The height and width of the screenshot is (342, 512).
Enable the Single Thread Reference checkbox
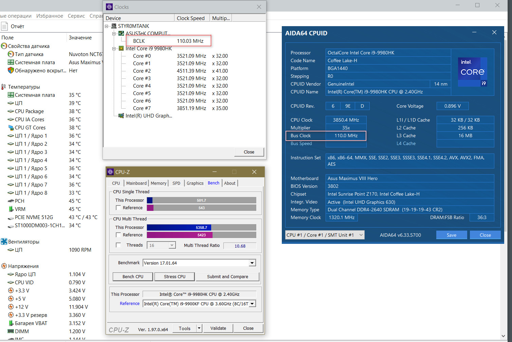point(118,208)
